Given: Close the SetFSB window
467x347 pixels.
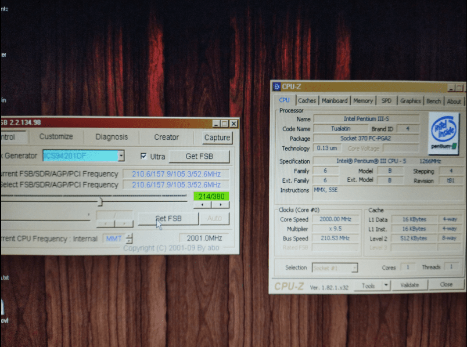Looking at the screenshot, I should [234, 124].
